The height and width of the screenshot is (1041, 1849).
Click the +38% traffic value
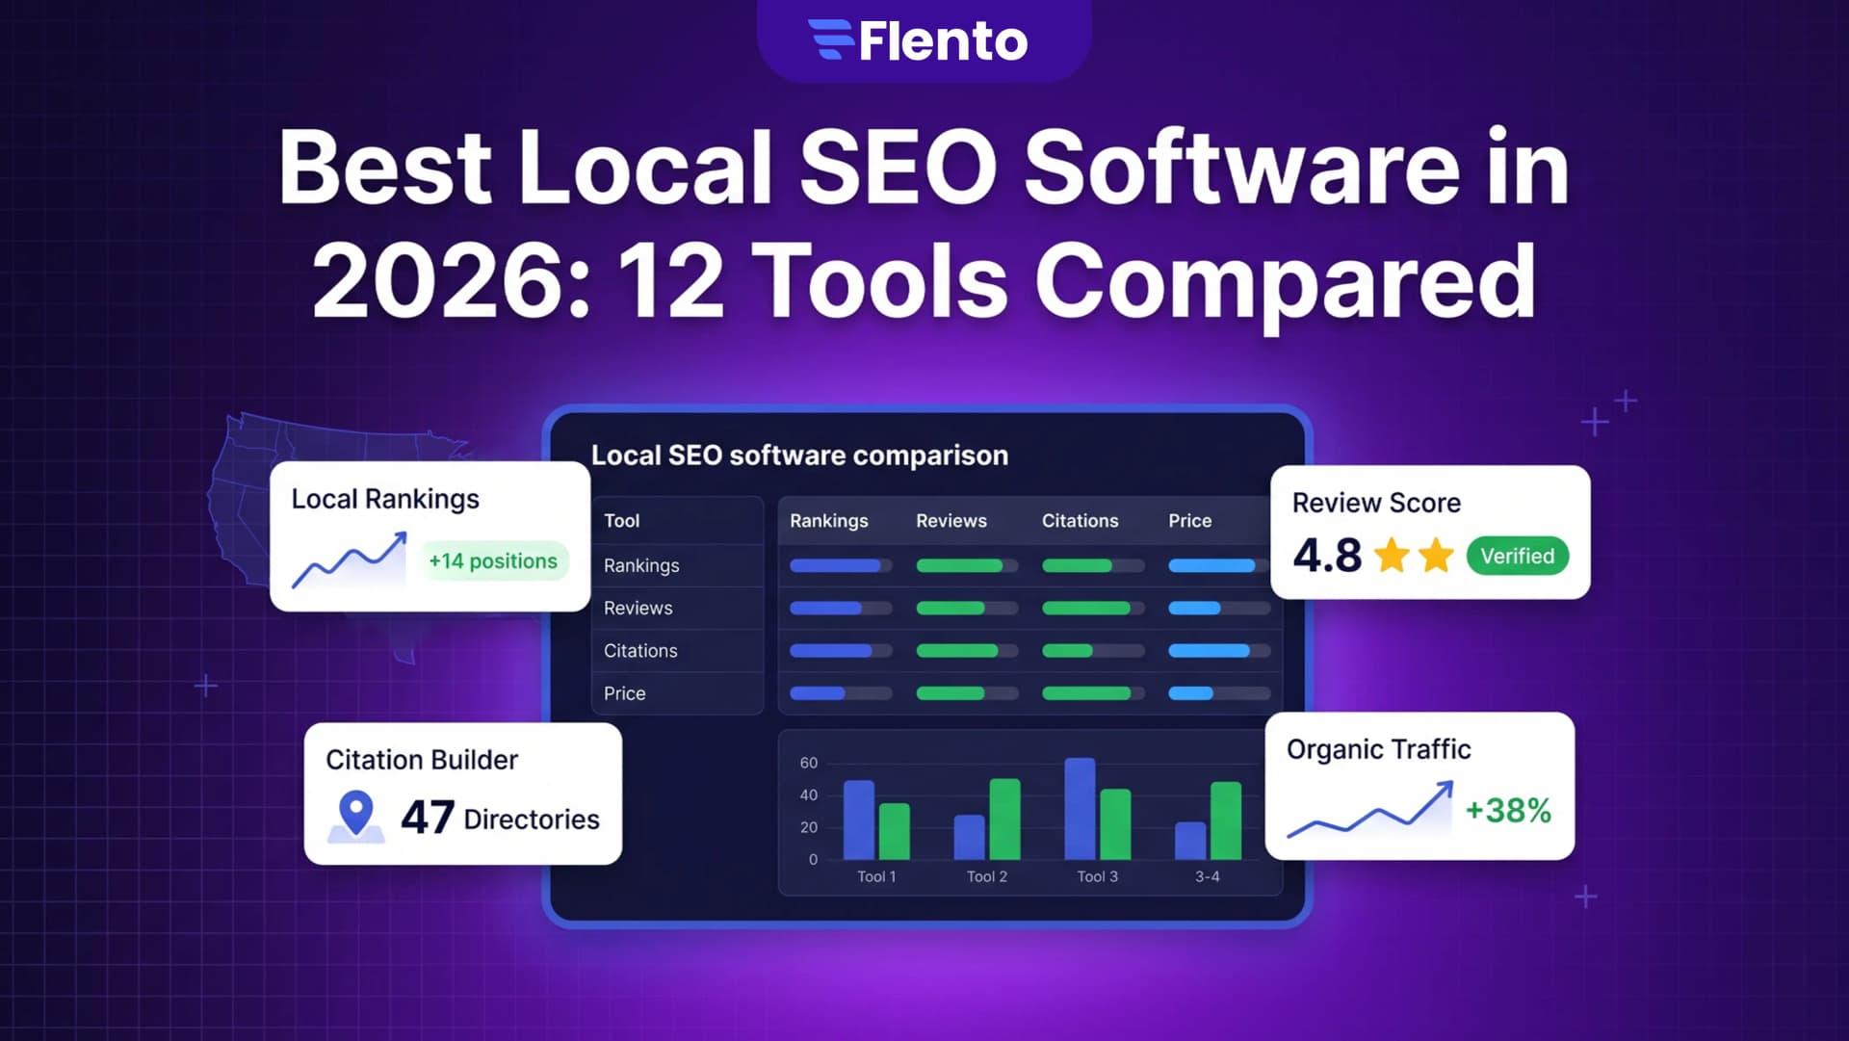tap(1508, 811)
